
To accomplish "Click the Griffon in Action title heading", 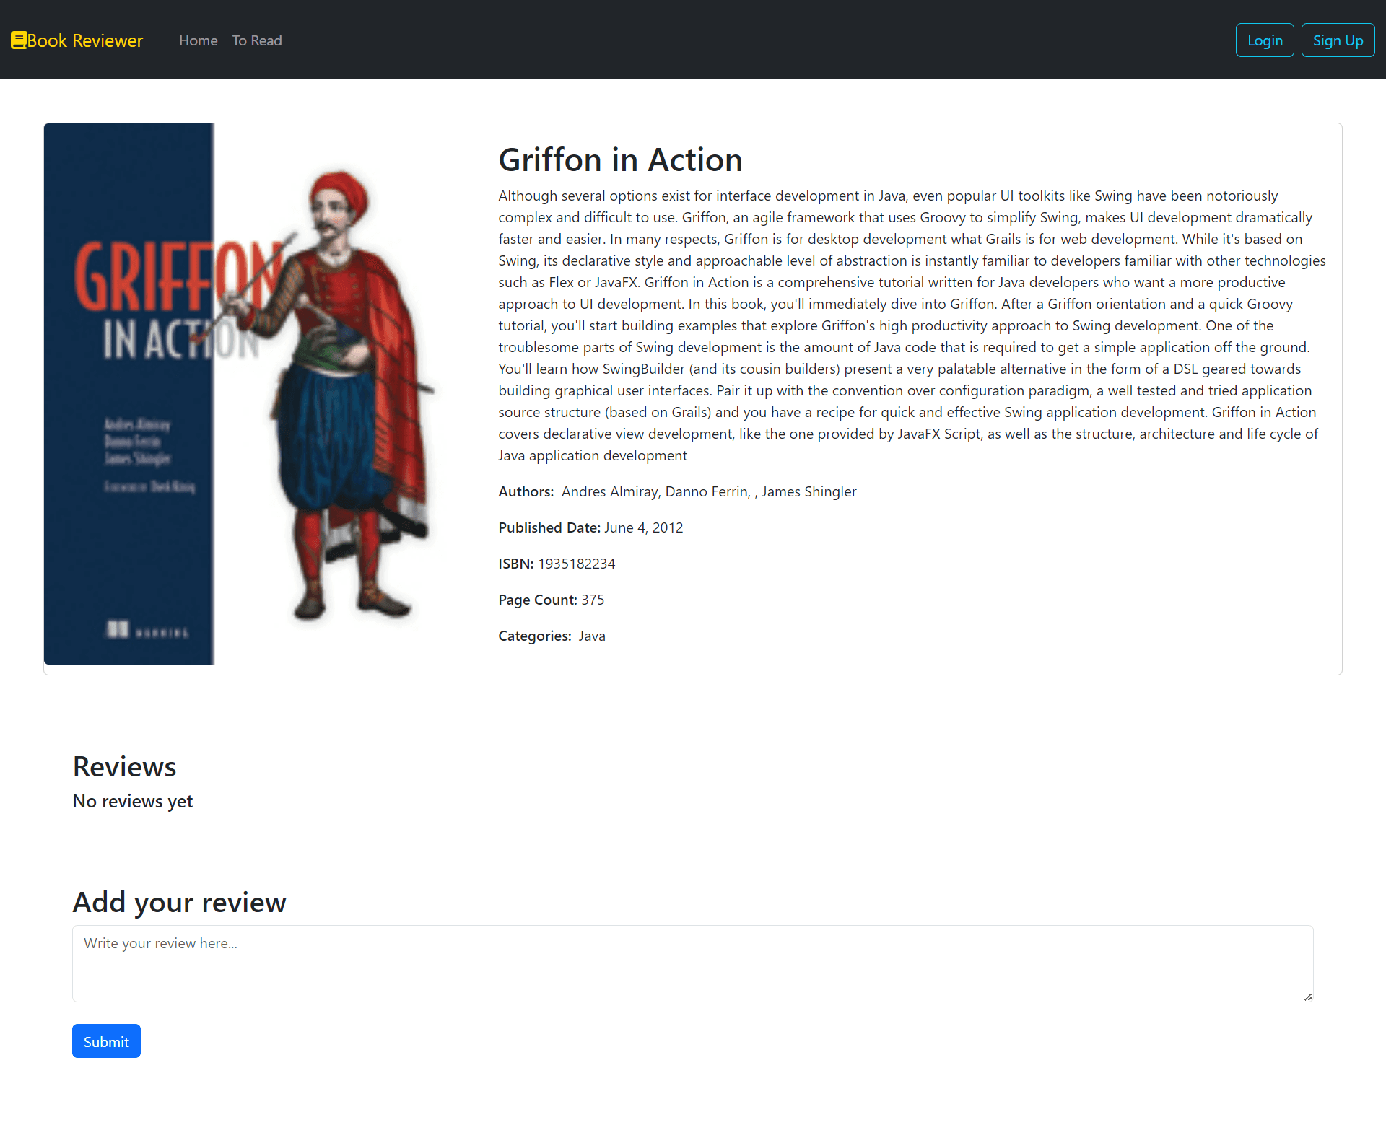I will pos(620,159).
